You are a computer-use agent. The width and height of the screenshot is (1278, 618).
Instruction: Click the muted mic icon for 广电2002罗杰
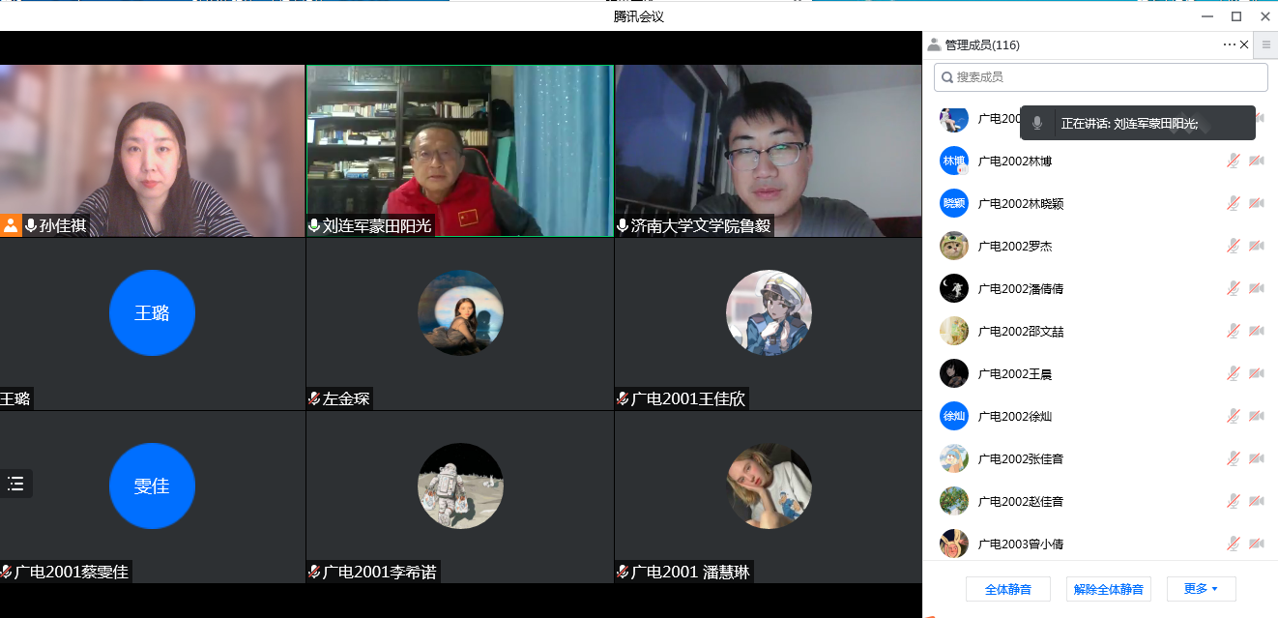point(1234,247)
